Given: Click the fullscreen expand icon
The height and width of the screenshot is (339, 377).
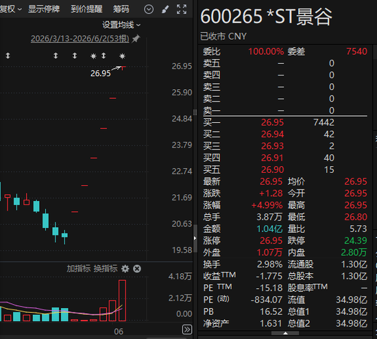Looking at the screenshot, I should 182,10.
